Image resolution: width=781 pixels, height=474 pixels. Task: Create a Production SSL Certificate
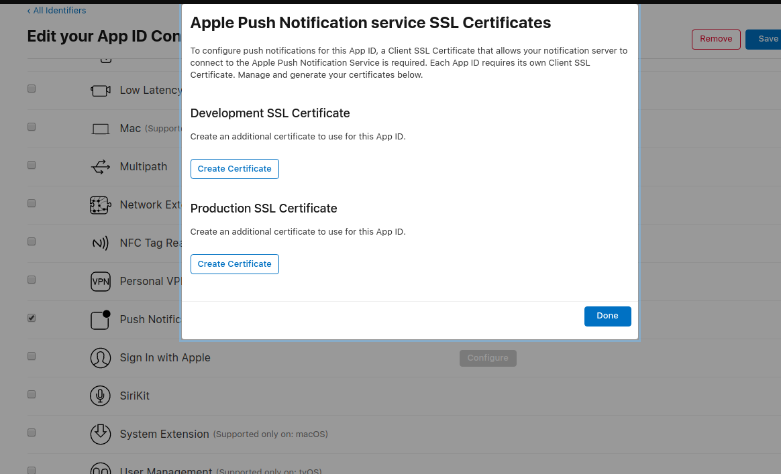[235, 264]
